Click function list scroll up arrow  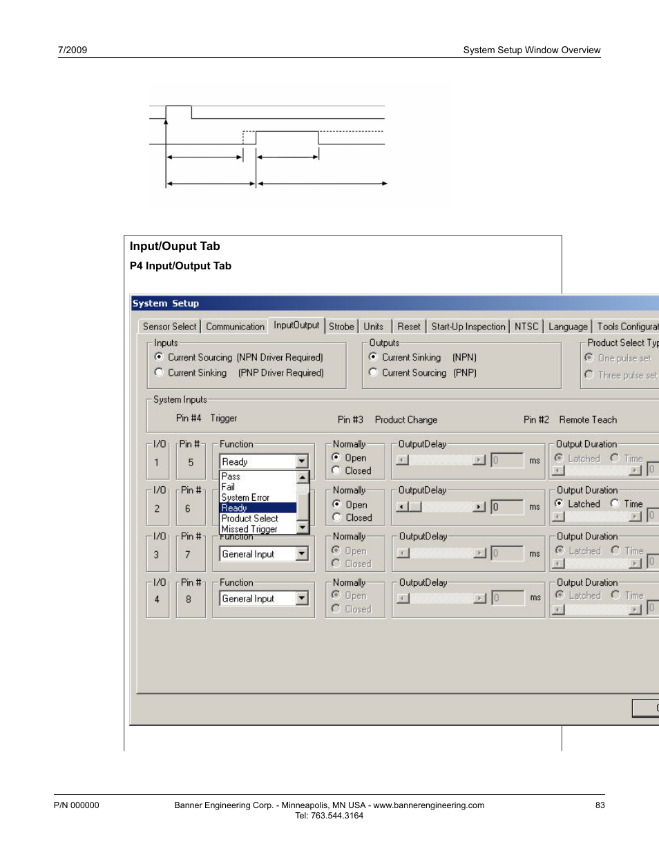tap(302, 477)
